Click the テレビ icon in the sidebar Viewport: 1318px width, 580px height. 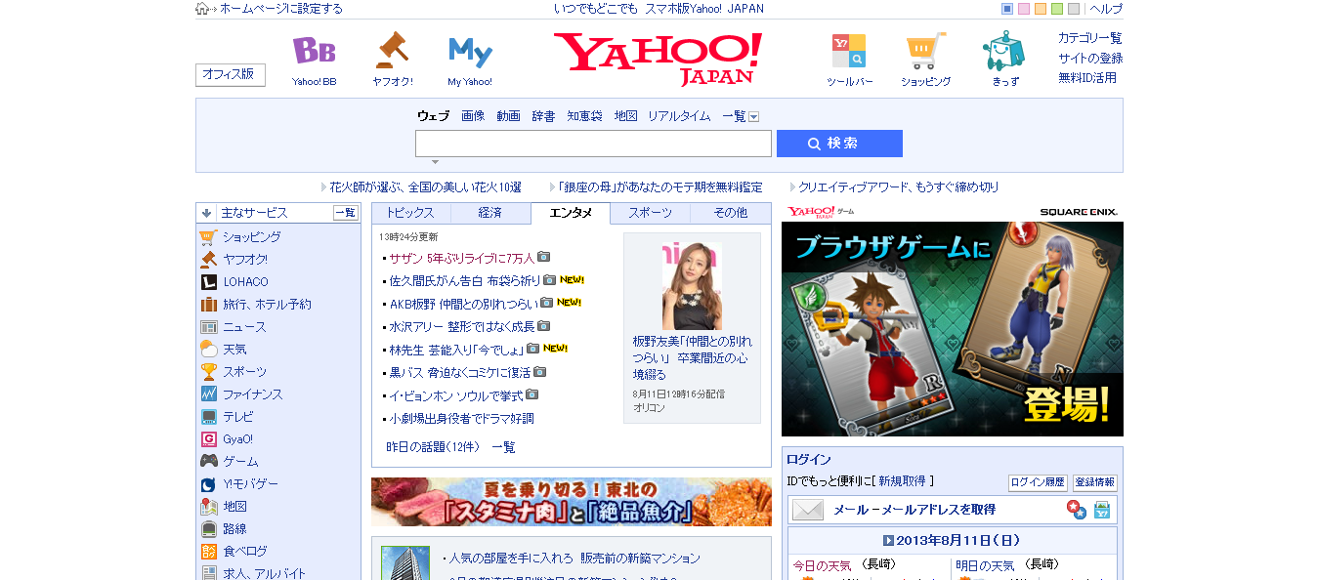pyautogui.click(x=208, y=417)
